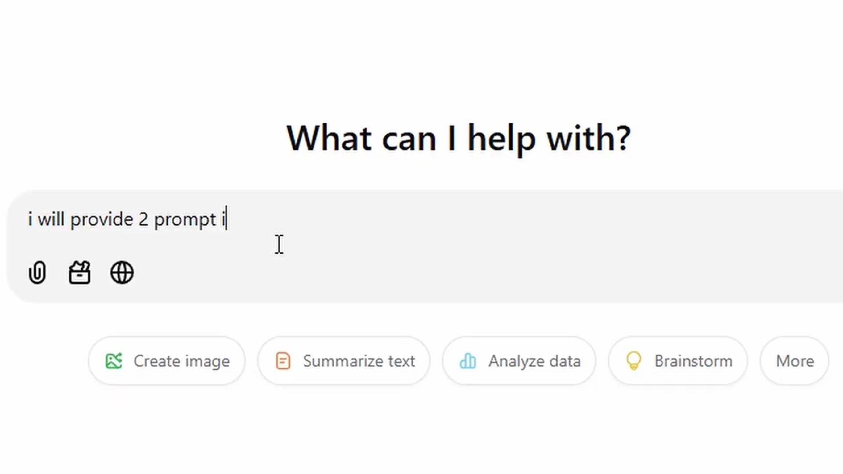Pick the Analyze data suggestion label
The width and height of the screenshot is (843, 474).
pos(534,361)
